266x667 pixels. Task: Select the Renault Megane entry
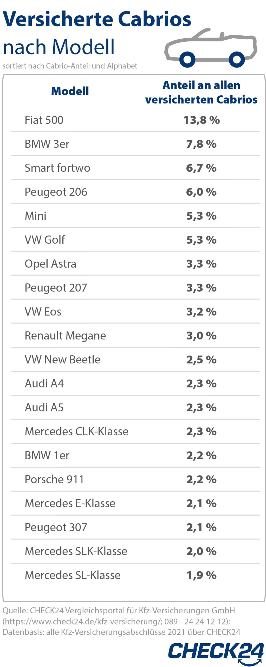(65, 336)
